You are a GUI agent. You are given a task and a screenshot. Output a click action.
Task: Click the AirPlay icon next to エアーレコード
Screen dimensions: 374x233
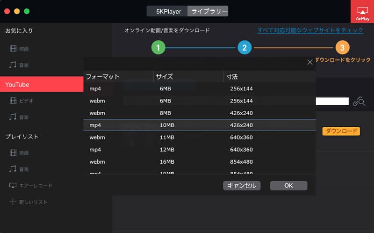[x=13, y=185]
